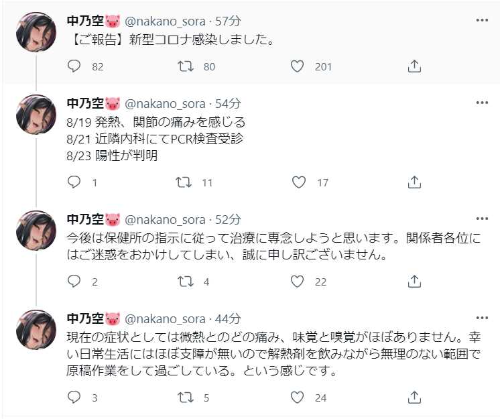Reply to the 8/19 発熱 timeline tweet
Viewport: 500px width, 419px height.
[74, 182]
